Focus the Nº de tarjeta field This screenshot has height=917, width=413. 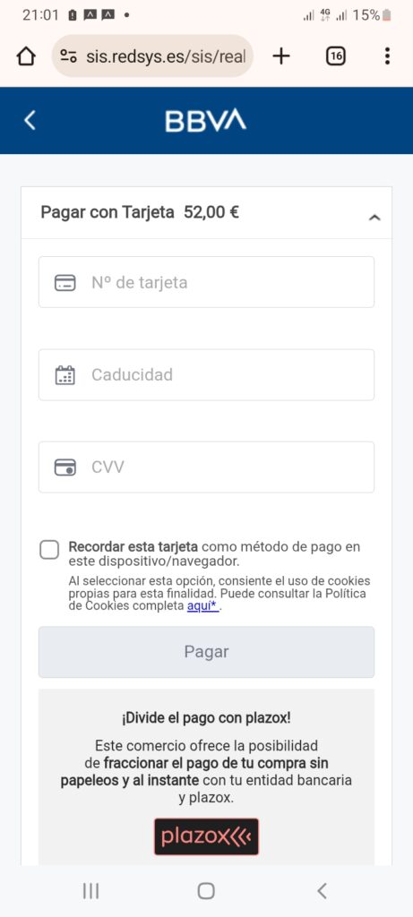pos(206,282)
